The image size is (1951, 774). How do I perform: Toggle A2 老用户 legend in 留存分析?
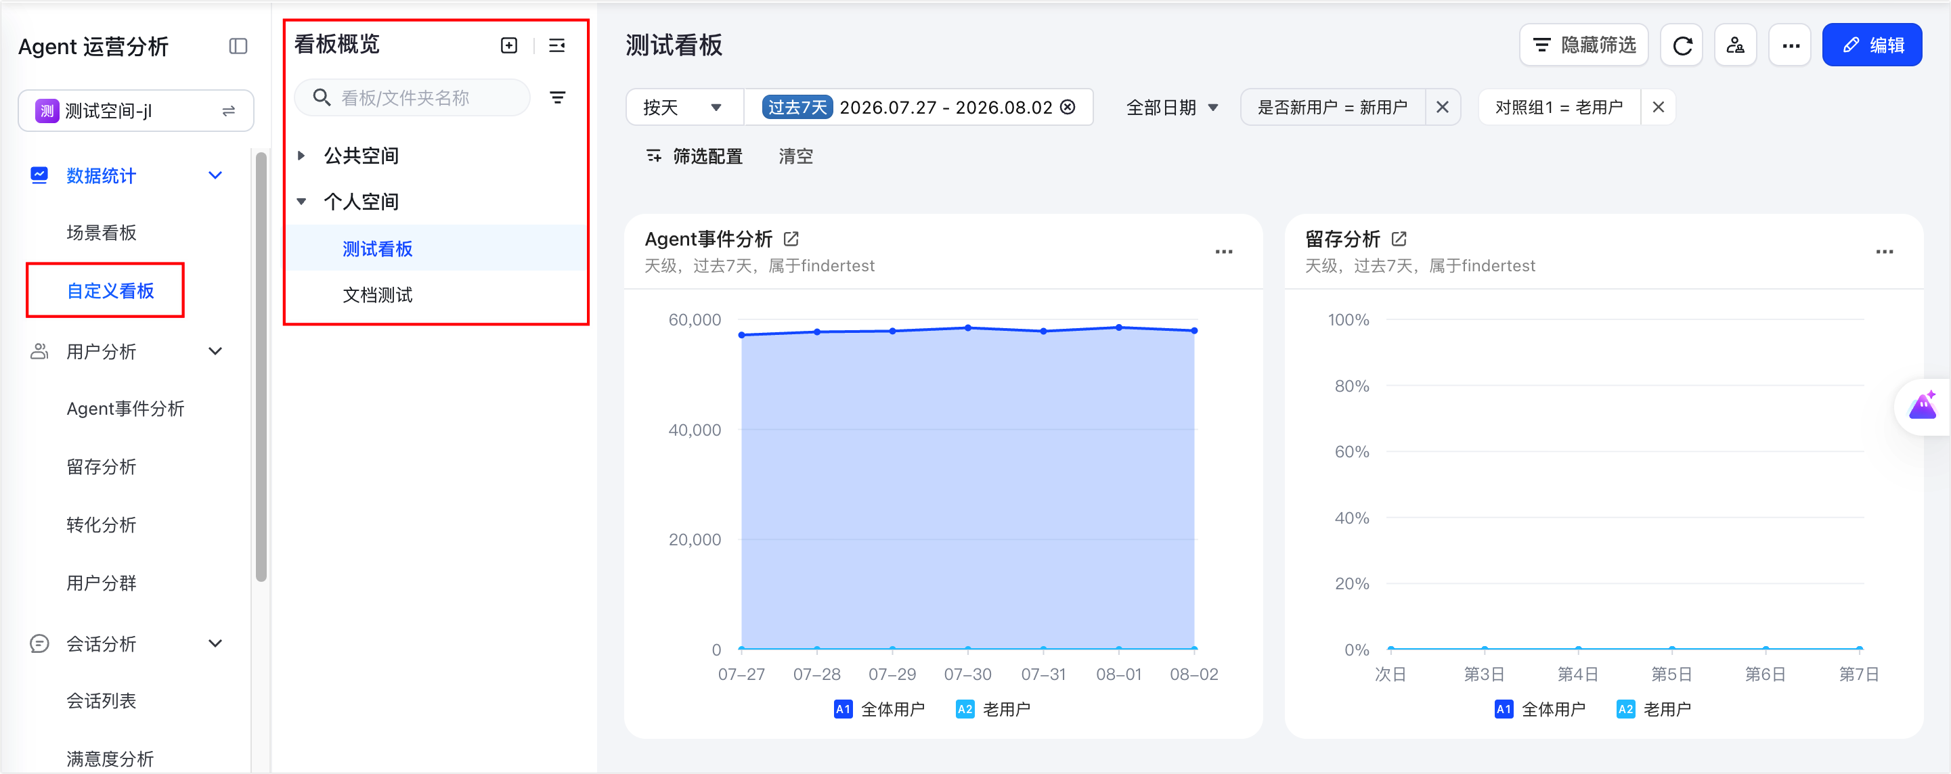(x=1653, y=709)
